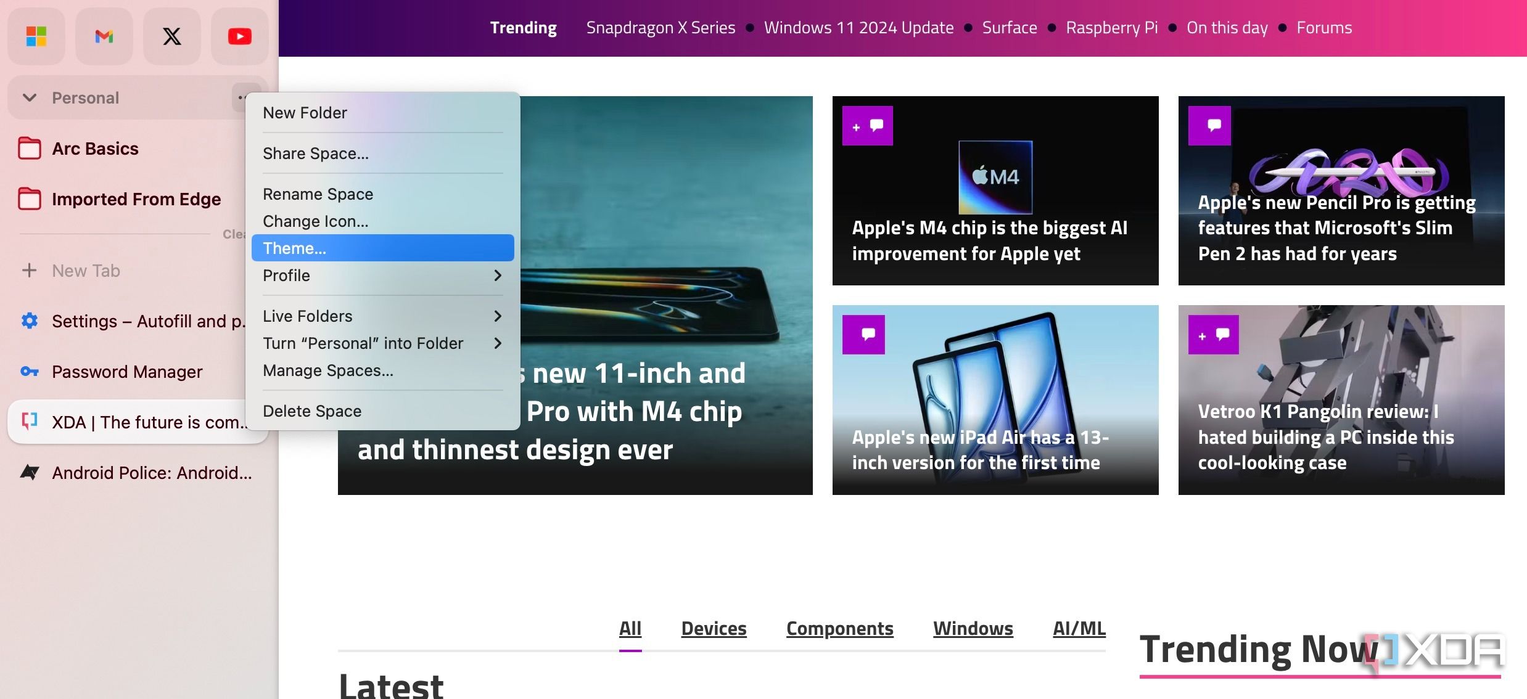The width and height of the screenshot is (1527, 699).
Task: Select Theme... from the context menu
Action: (382, 248)
